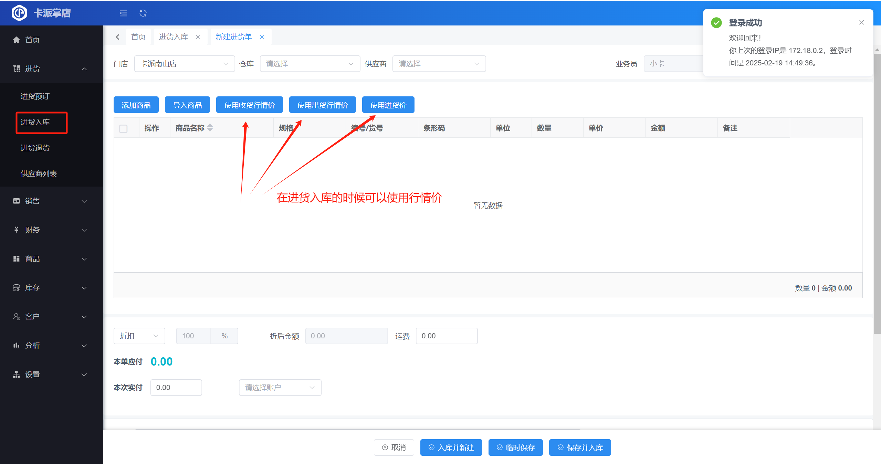The height and width of the screenshot is (464, 881).
Task: Close the 进货入库 tab
Action: click(198, 37)
